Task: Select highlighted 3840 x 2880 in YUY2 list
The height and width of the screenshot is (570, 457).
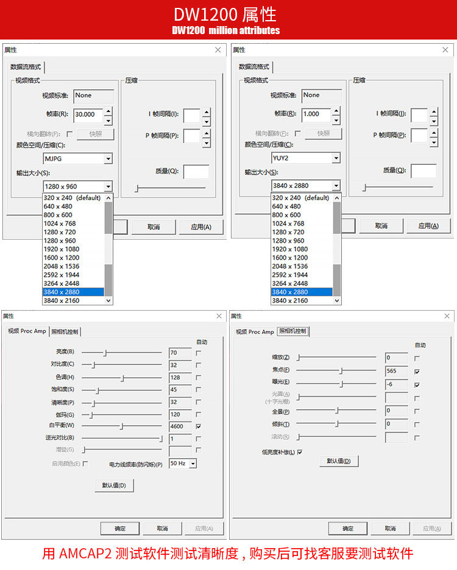Action: click(302, 292)
